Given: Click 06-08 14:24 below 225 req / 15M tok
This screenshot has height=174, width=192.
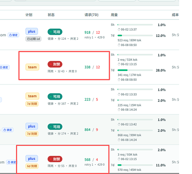Looking at the screenshot, I should point(129,110).
